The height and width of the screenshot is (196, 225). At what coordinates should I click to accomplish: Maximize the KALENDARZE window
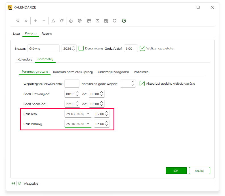(x=198, y=7)
